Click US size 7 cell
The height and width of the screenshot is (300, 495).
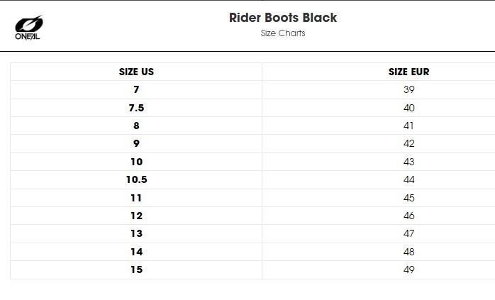136,89
